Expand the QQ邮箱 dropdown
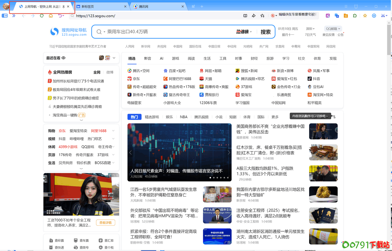This screenshot has width=392, height=251. (333, 28)
